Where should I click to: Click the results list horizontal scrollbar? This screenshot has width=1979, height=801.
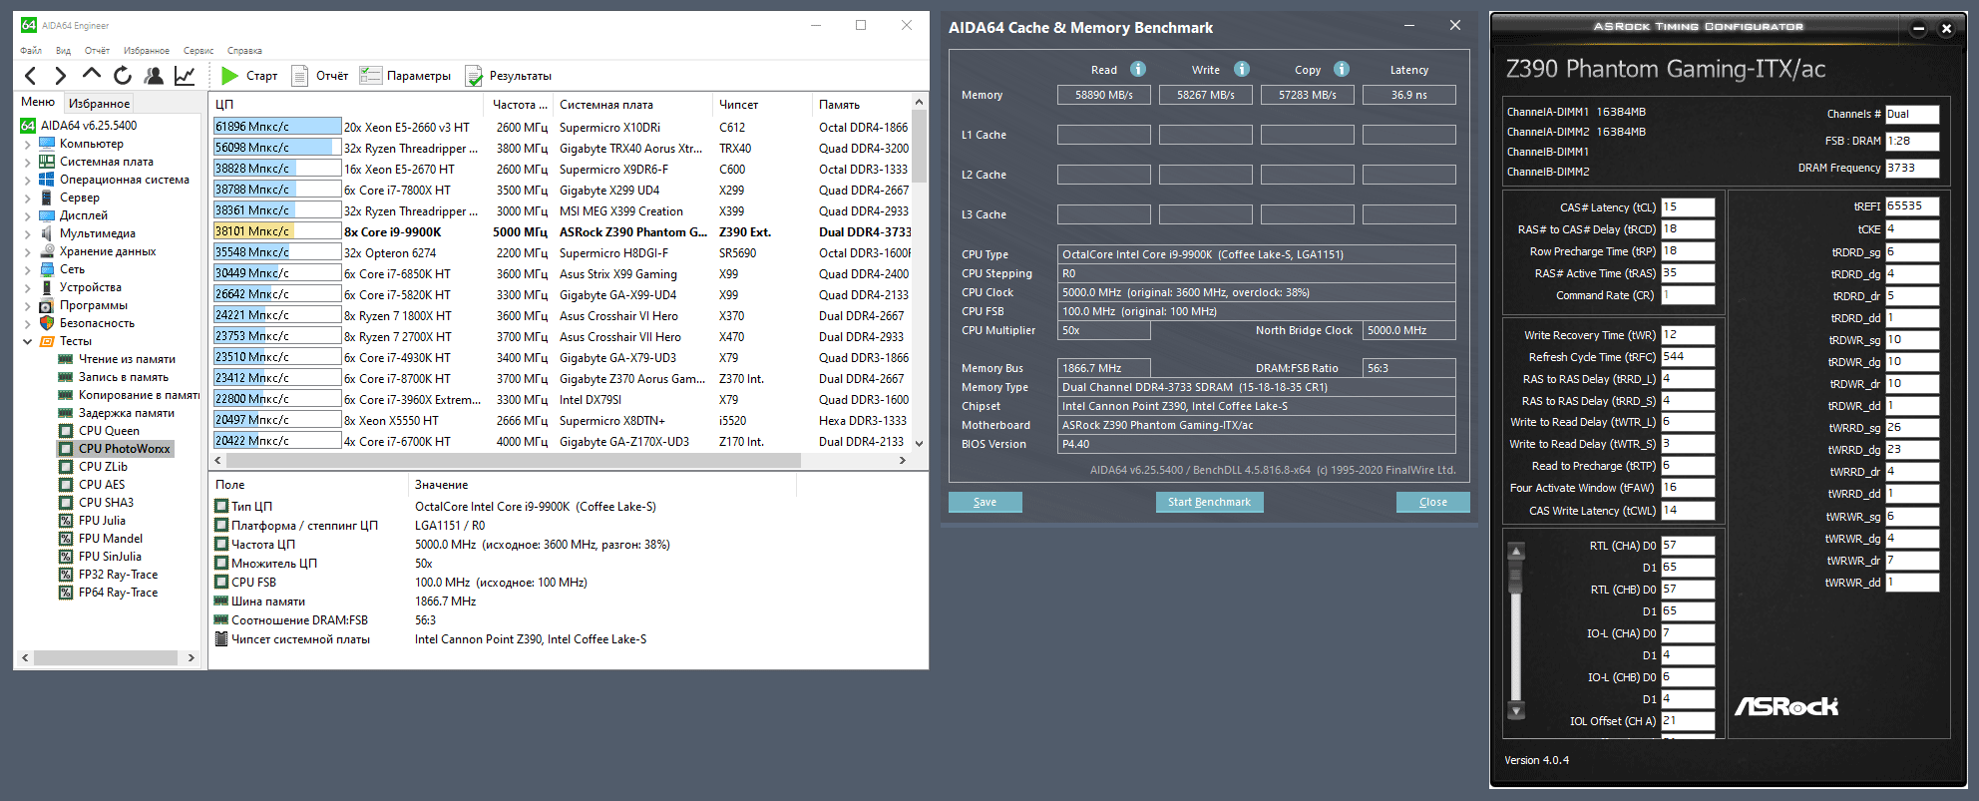514,461
